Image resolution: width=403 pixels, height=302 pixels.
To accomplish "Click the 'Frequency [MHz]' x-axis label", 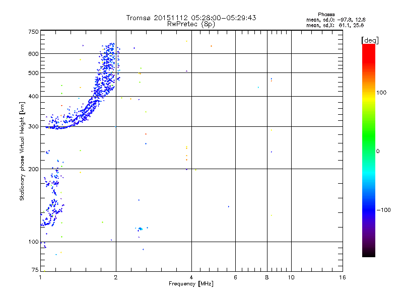I will click(x=191, y=284).
